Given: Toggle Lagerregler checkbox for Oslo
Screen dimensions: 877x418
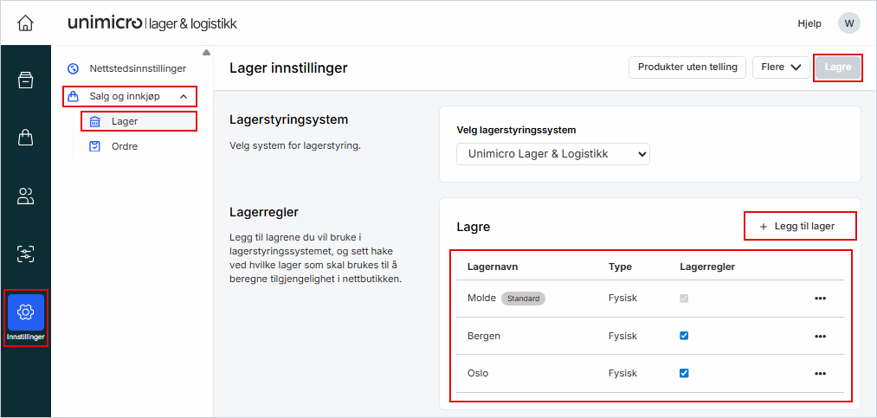Looking at the screenshot, I should point(684,374).
